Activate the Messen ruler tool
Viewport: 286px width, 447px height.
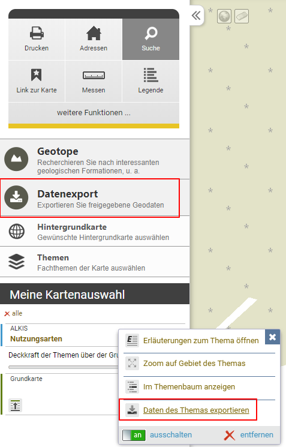(x=94, y=81)
